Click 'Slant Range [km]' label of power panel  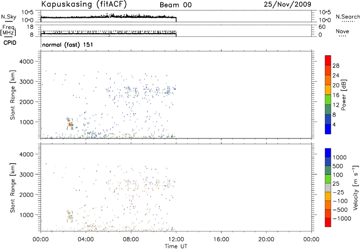13,95
